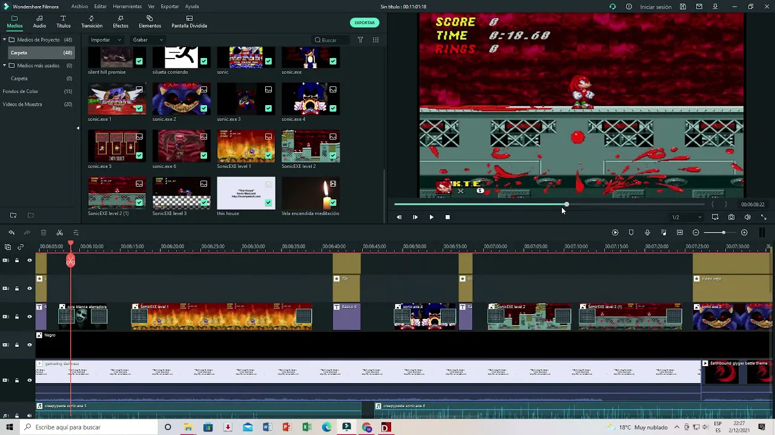Click the Buscar media search field

(x=331, y=40)
